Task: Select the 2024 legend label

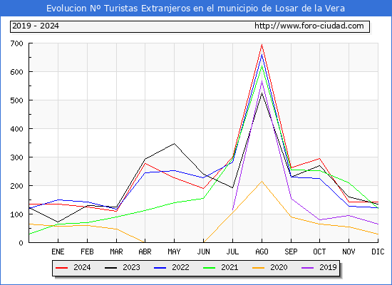Action: click(x=82, y=267)
